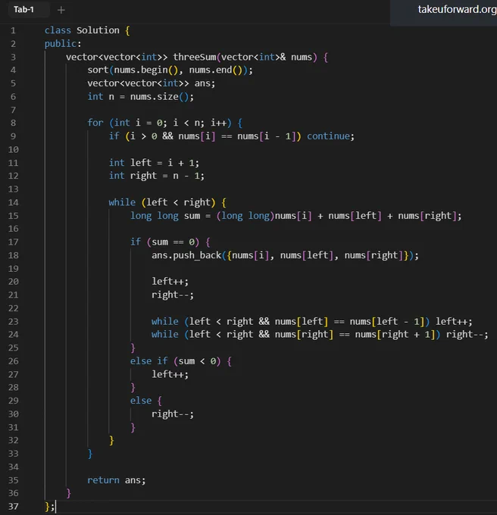Image resolution: width=497 pixels, height=515 pixels.
Task: Click line number 1 in gutter
Action: coord(13,30)
